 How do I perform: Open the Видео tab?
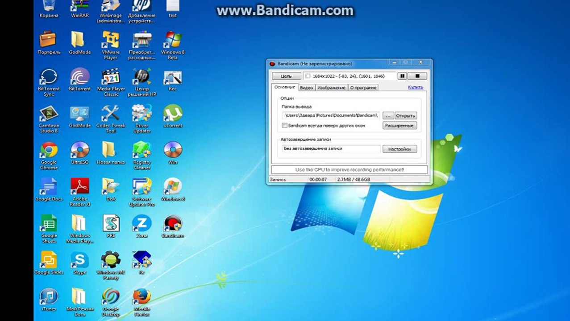[x=306, y=88]
